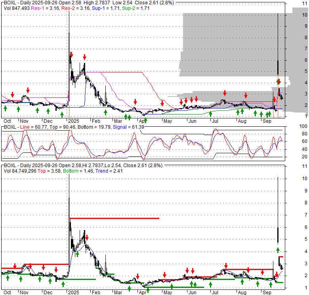Click the Feb label on the upper chart axis
This screenshot has width=309, height=295.
[x=96, y=121]
